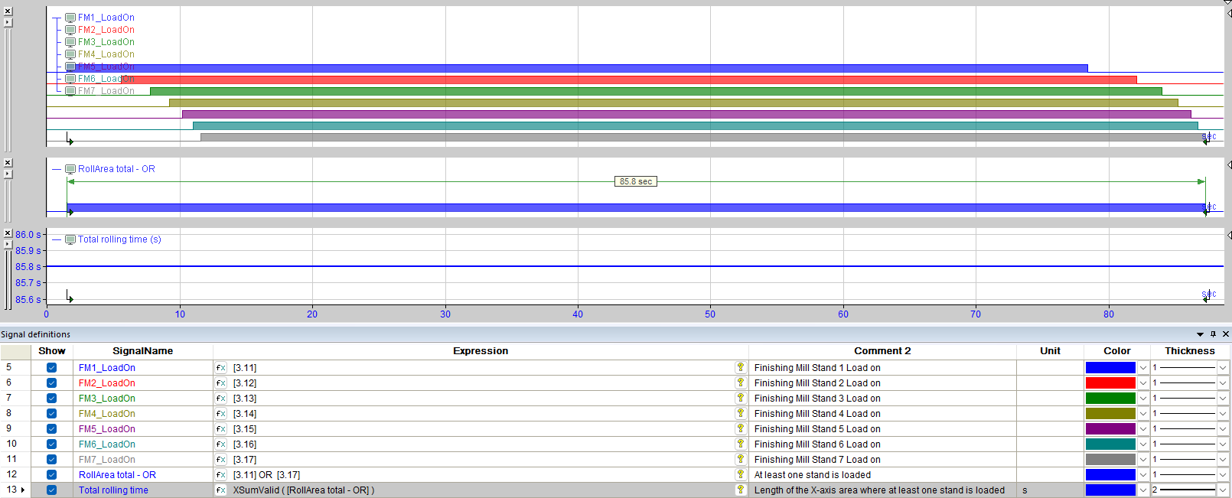Open color dropdown for FM1_LoadOn

(1143, 368)
